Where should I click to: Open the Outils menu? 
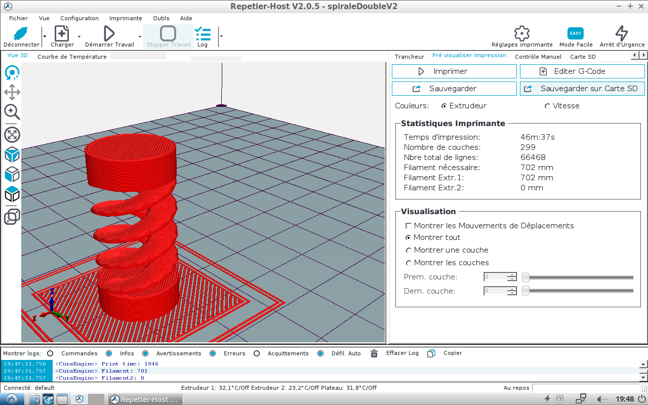click(161, 18)
